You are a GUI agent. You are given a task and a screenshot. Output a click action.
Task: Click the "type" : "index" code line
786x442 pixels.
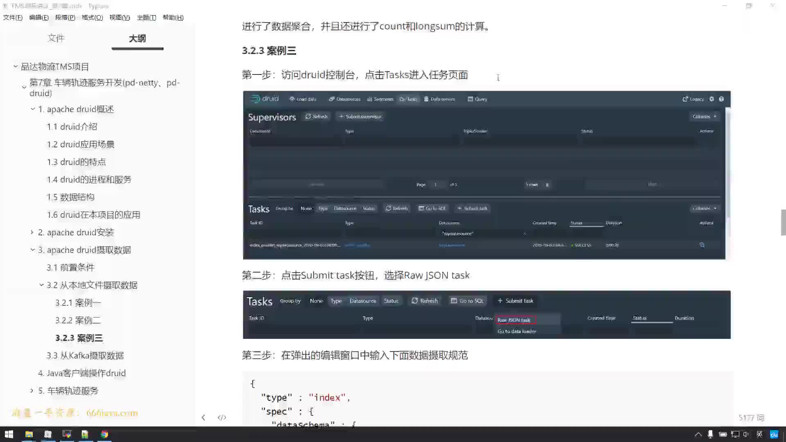(305, 397)
